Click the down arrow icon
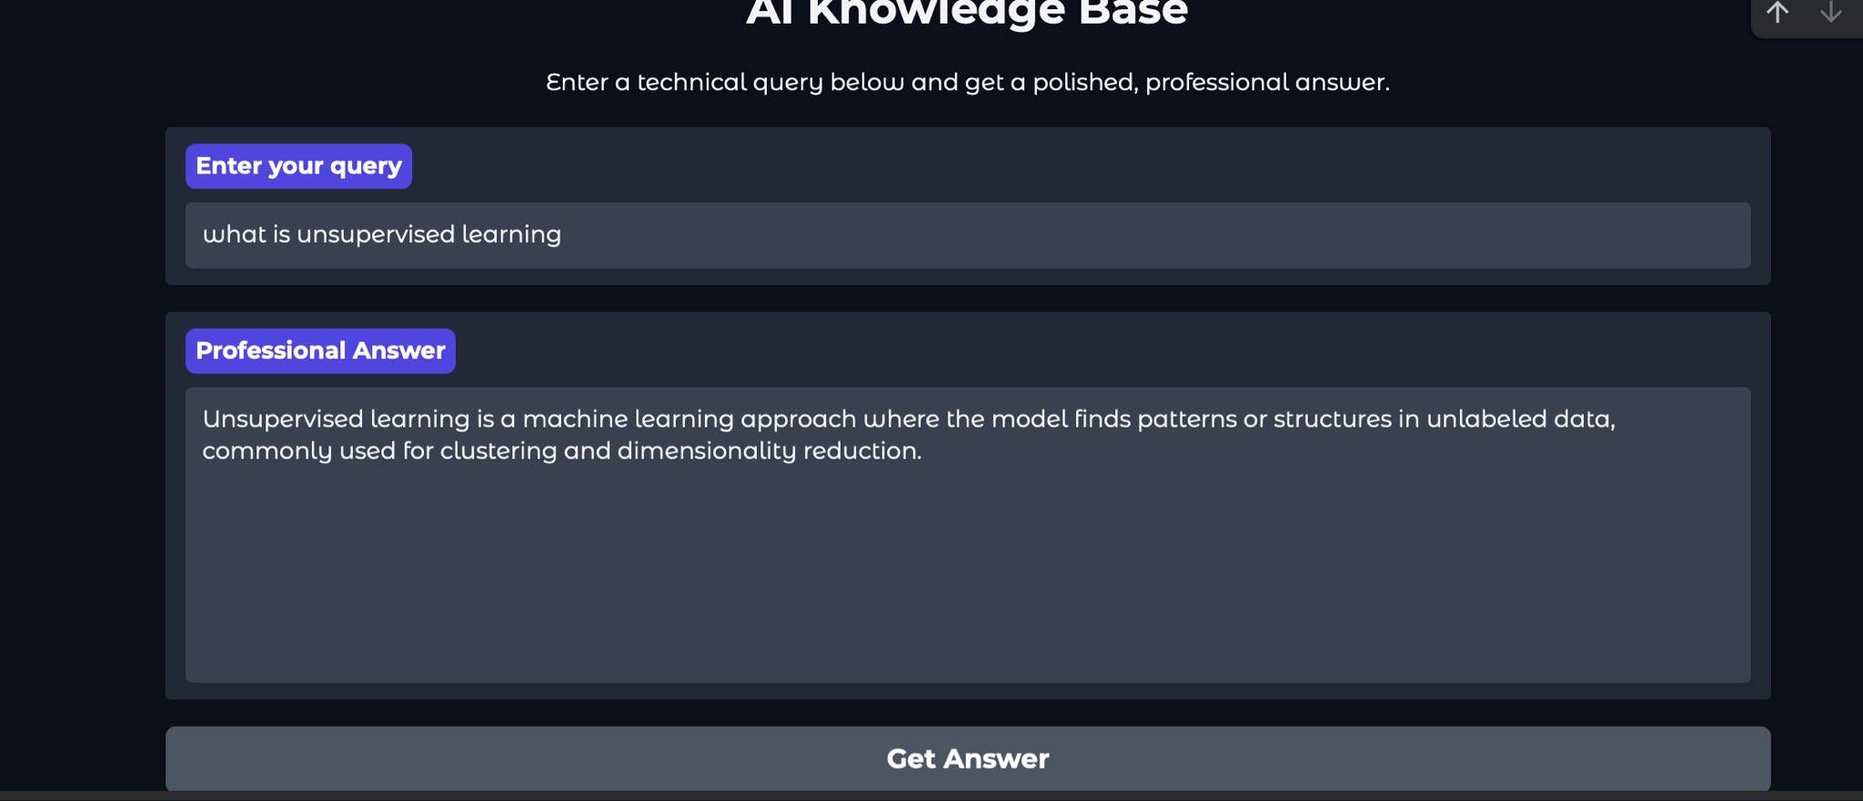1863x801 pixels. 1830,13
